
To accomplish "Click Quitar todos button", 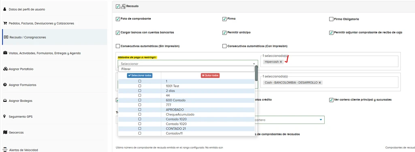I will click(x=210, y=76).
